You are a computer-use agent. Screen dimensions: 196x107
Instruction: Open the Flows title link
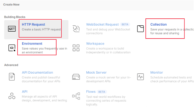[91, 91]
